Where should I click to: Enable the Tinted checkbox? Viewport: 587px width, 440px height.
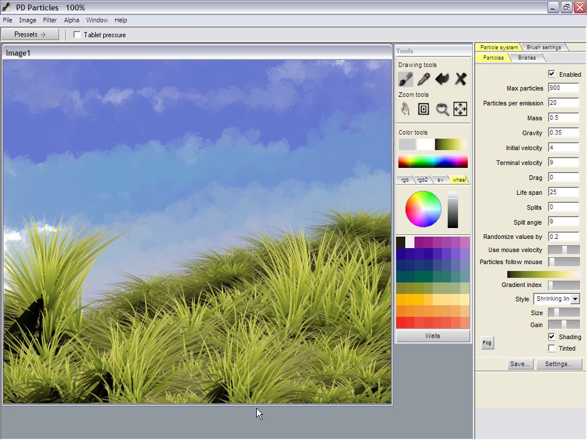point(551,348)
